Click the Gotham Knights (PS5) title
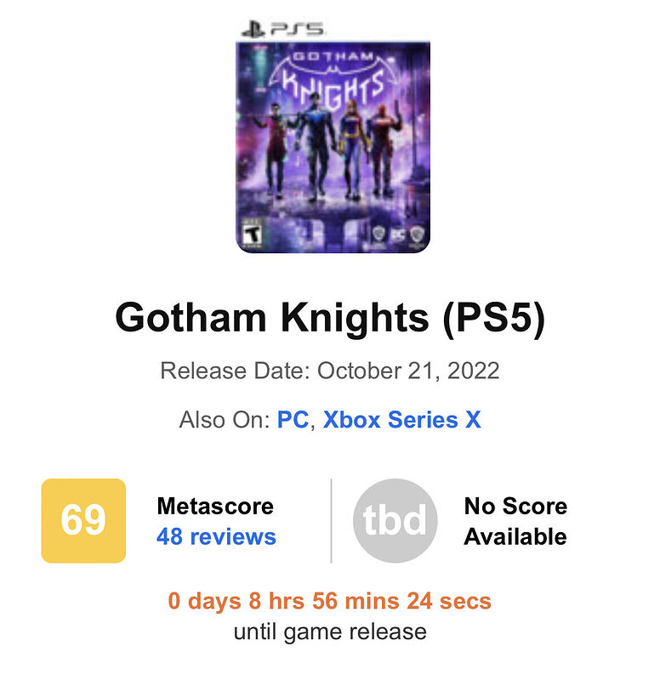 (x=330, y=318)
